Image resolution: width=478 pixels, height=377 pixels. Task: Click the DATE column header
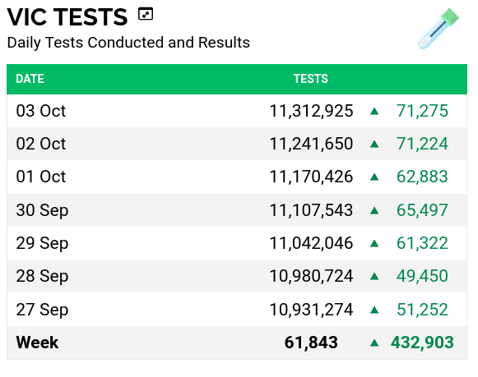pyautogui.click(x=30, y=79)
